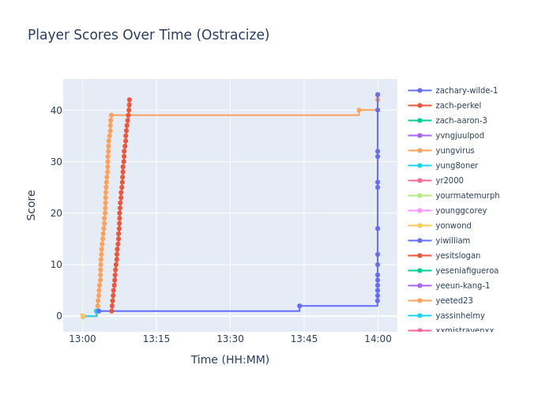Image resolution: width=553 pixels, height=395 pixels.
Task: Click the yeeun-kang-1 legend entry
Action: [462, 286]
